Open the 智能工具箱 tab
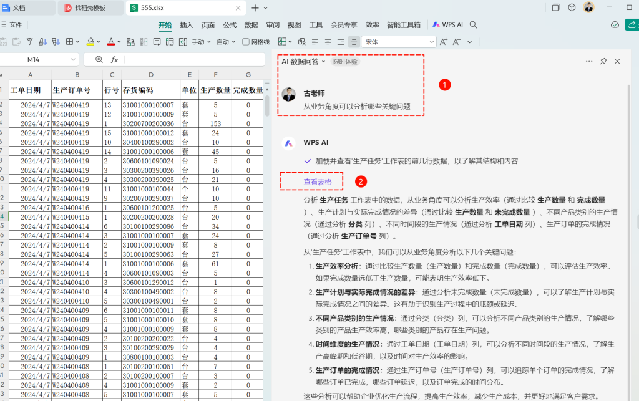This screenshot has height=401, width=639. [x=404, y=25]
